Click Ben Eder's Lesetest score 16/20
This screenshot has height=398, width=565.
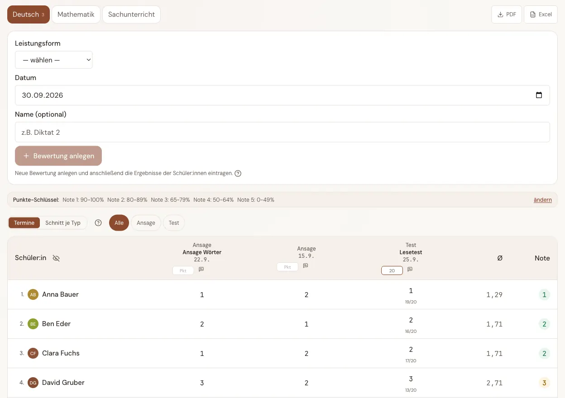click(x=411, y=331)
